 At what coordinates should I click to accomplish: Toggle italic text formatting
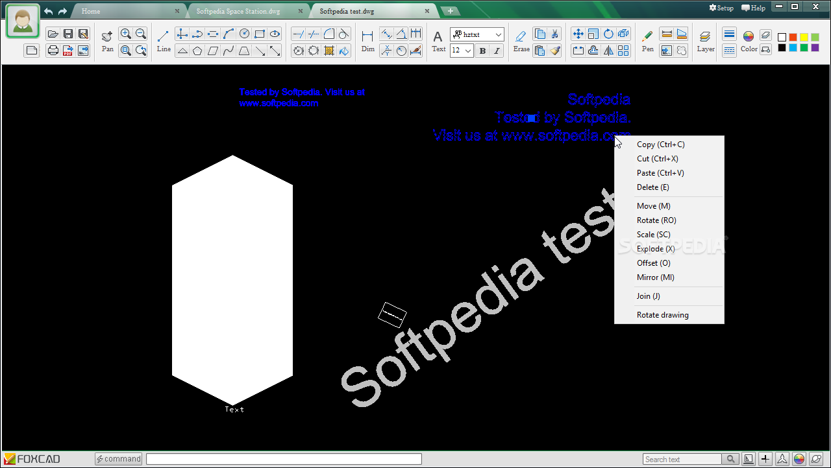[497, 51]
